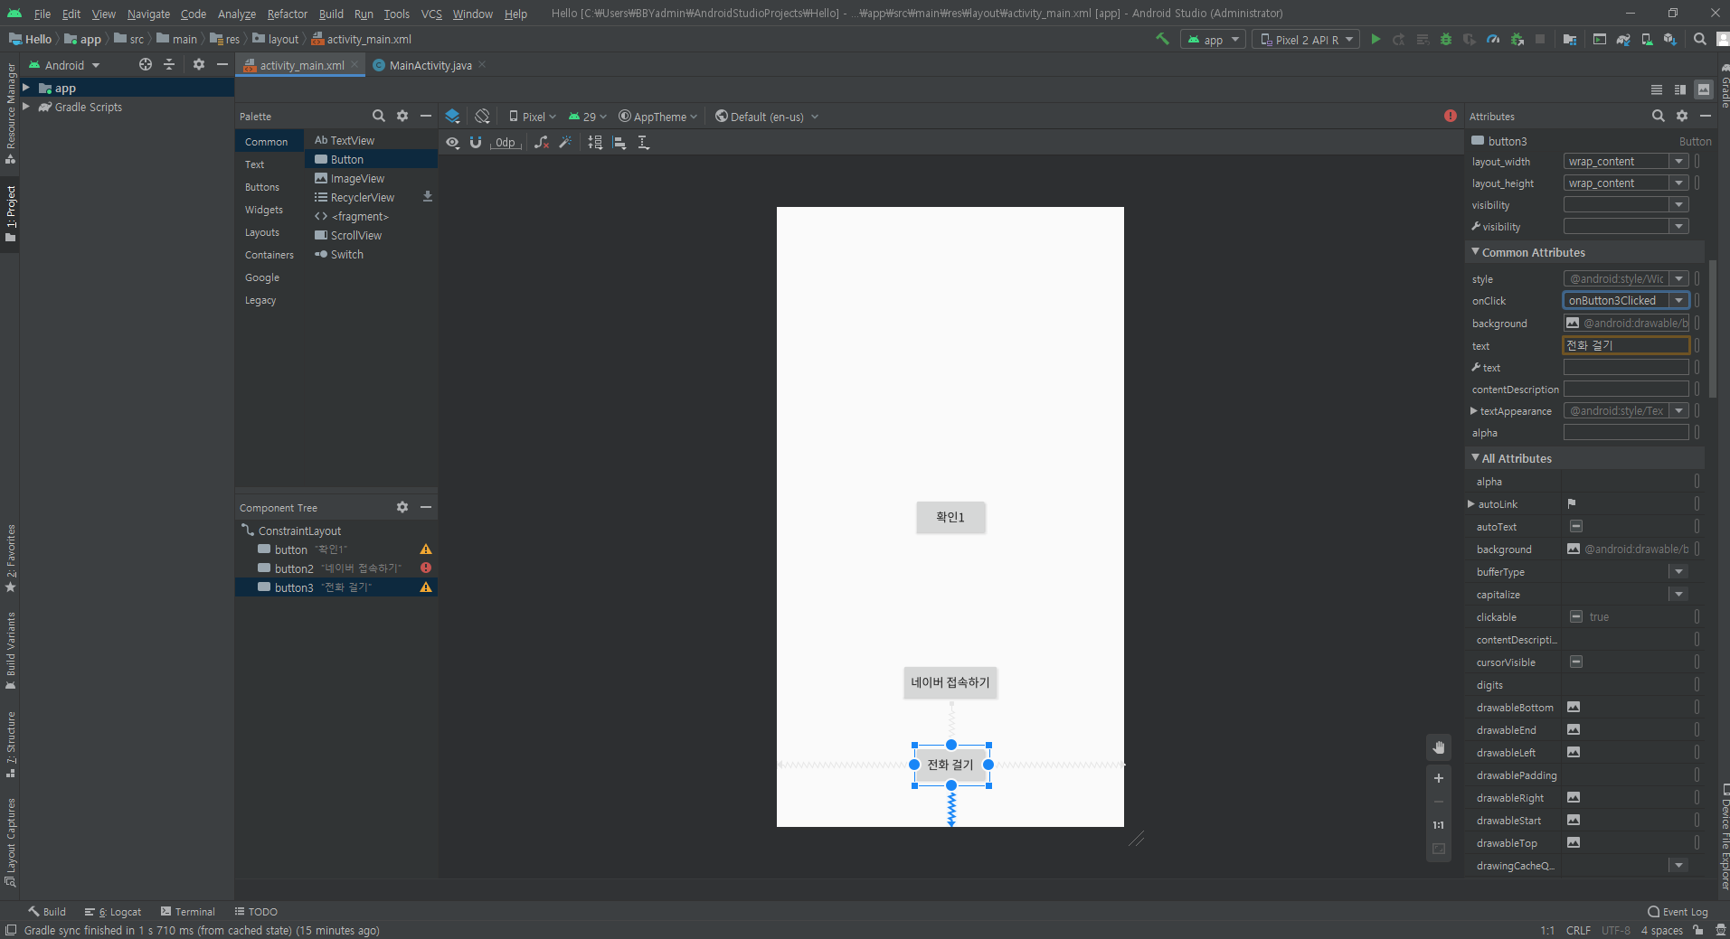
Task: Open Pixel device preview dropdown
Action: coord(533,117)
